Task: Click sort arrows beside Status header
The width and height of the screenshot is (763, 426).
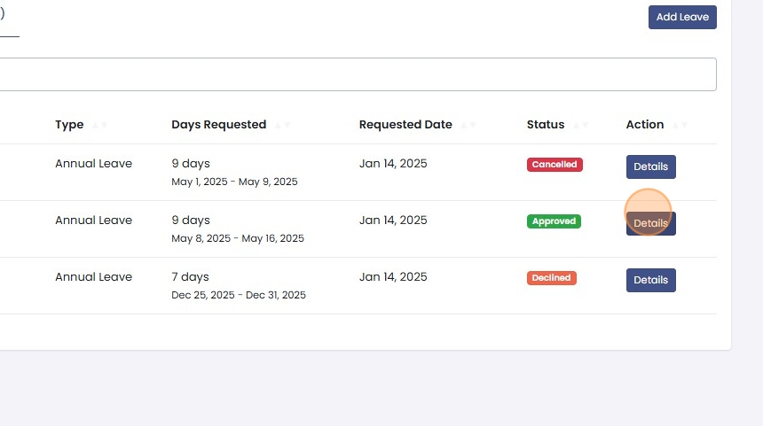Action: click(x=580, y=125)
